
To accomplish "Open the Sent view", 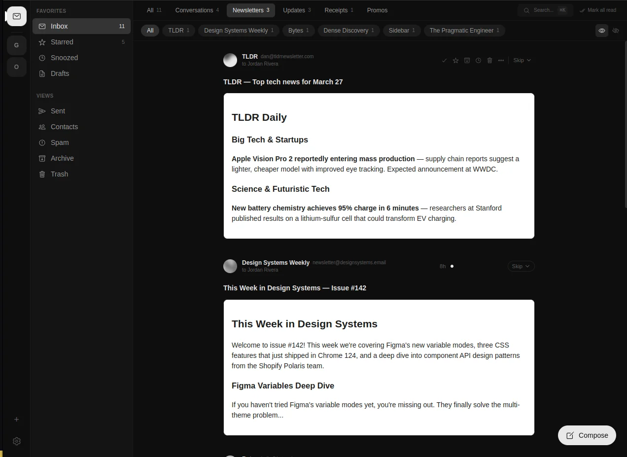I will tap(57, 111).
